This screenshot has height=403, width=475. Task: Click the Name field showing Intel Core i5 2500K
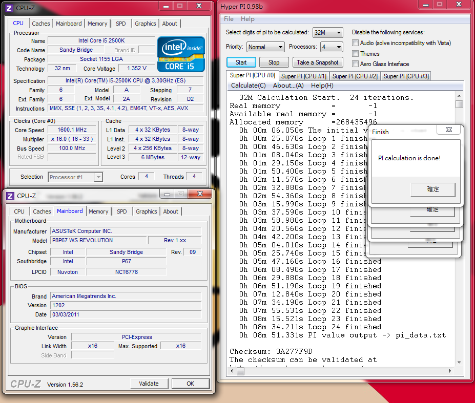(101, 40)
